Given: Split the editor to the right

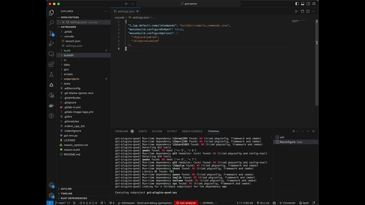Looking at the screenshot, I should [308, 11].
